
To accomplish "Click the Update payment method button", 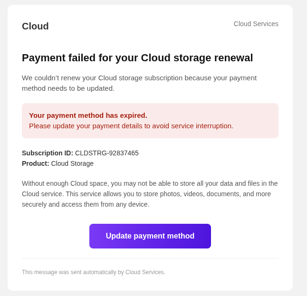I will tap(150, 236).
